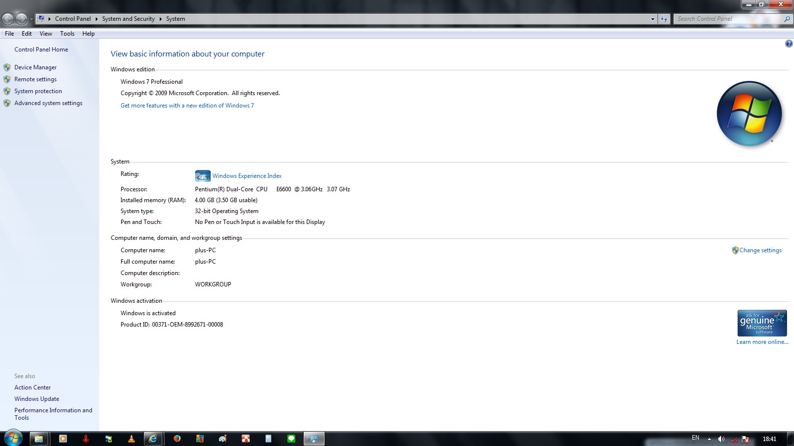Viewport: 794px width, 446px height.
Task: Launch Windows Media Player from taskbar
Action: (x=63, y=439)
